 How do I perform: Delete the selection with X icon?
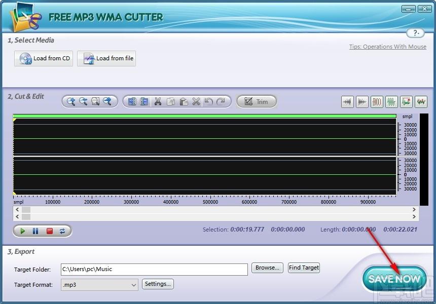click(x=196, y=101)
